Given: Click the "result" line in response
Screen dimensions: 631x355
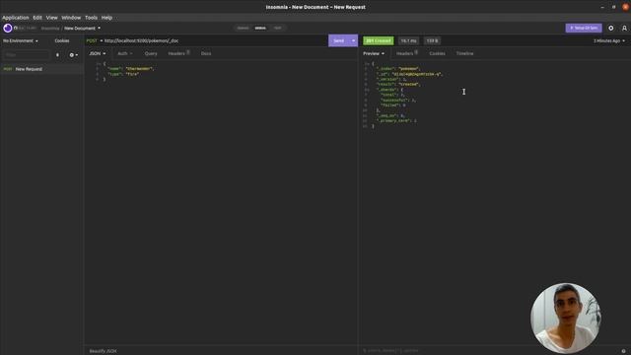Looking at the screenshot, I should click(398, 85).
